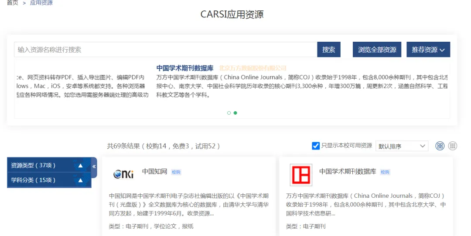Uncheck 只显示本校可用资源 checkbox

(x=316, y=146)
